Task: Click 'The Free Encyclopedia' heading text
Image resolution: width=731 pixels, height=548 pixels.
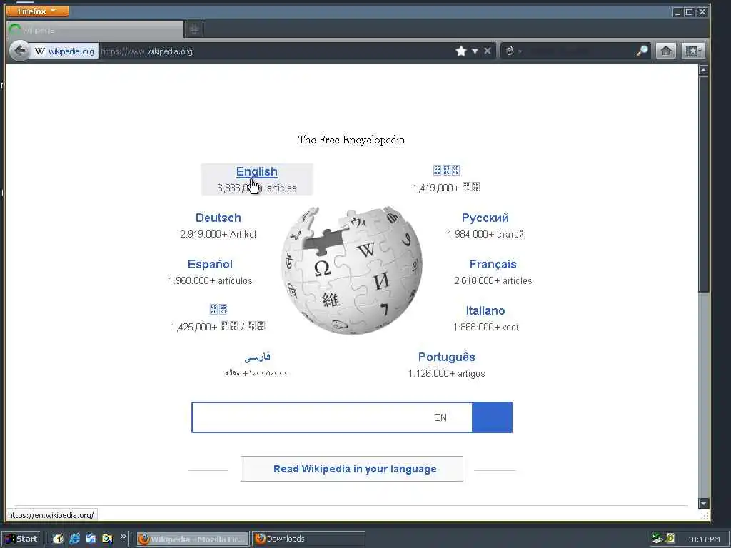Action: click(351, 139)
